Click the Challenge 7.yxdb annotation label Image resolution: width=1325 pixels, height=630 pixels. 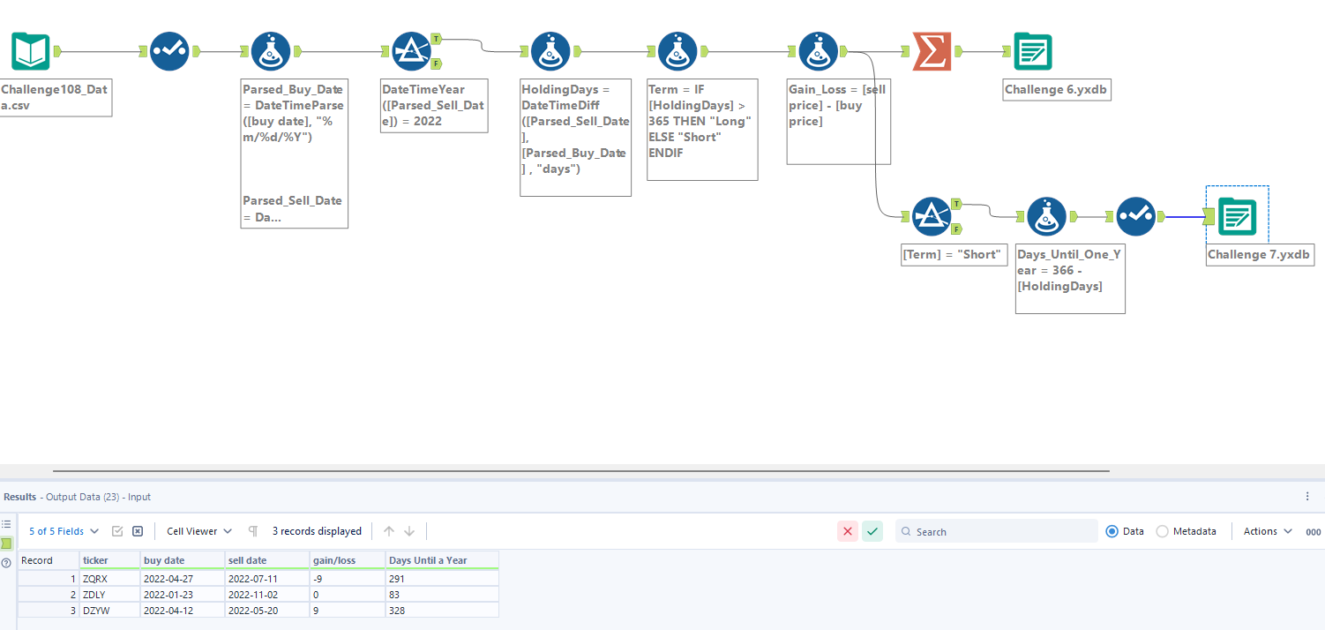tap(1260, 255)
